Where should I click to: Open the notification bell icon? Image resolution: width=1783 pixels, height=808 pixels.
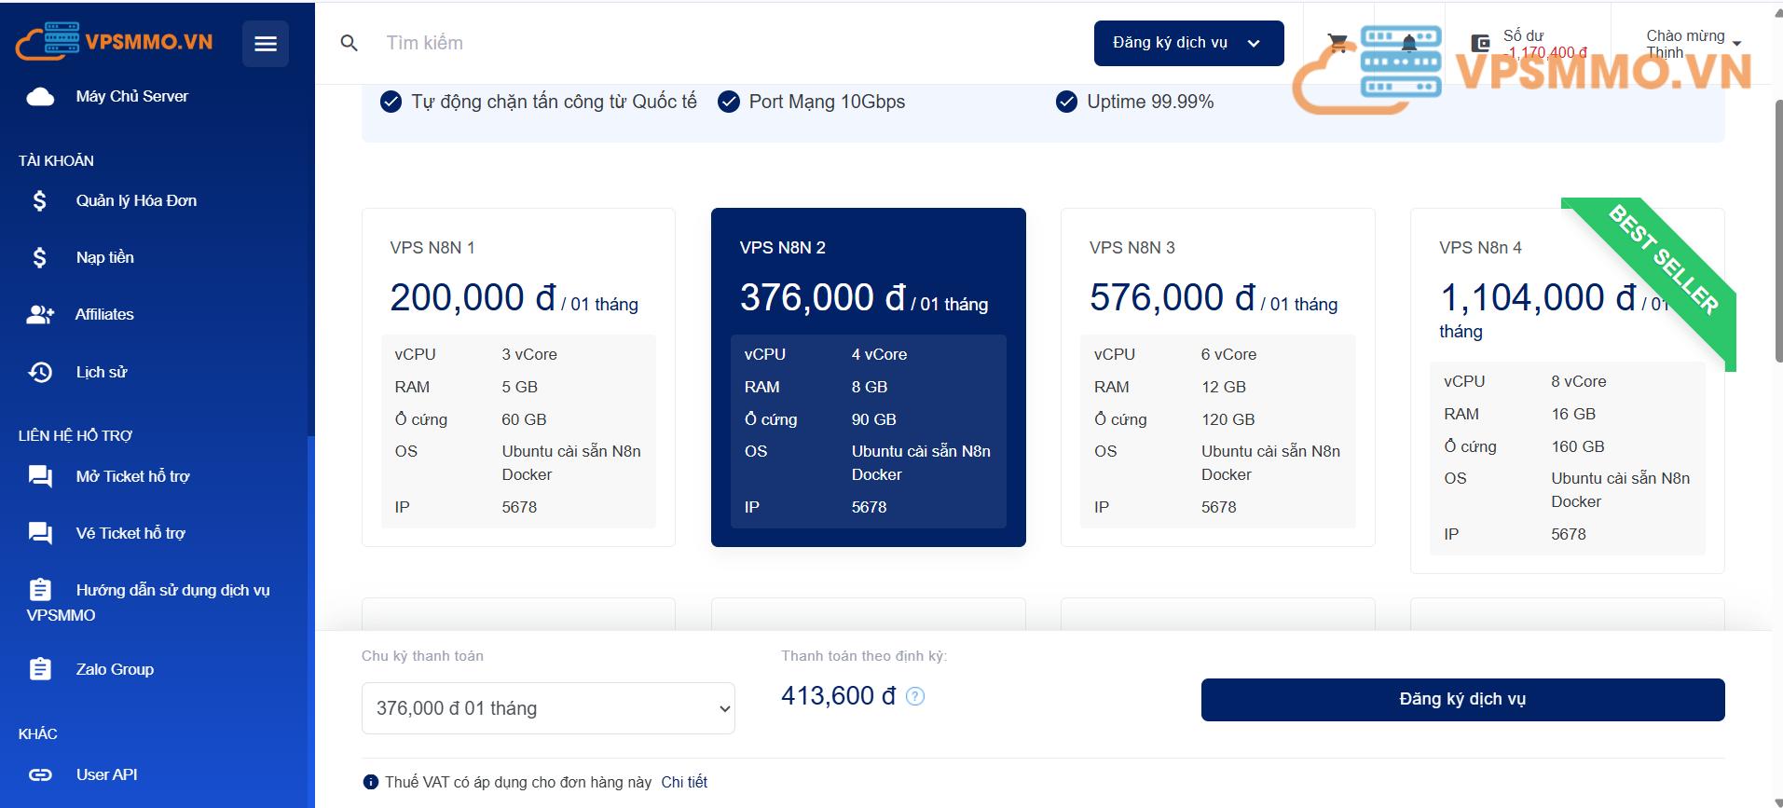pos(1409,43)
